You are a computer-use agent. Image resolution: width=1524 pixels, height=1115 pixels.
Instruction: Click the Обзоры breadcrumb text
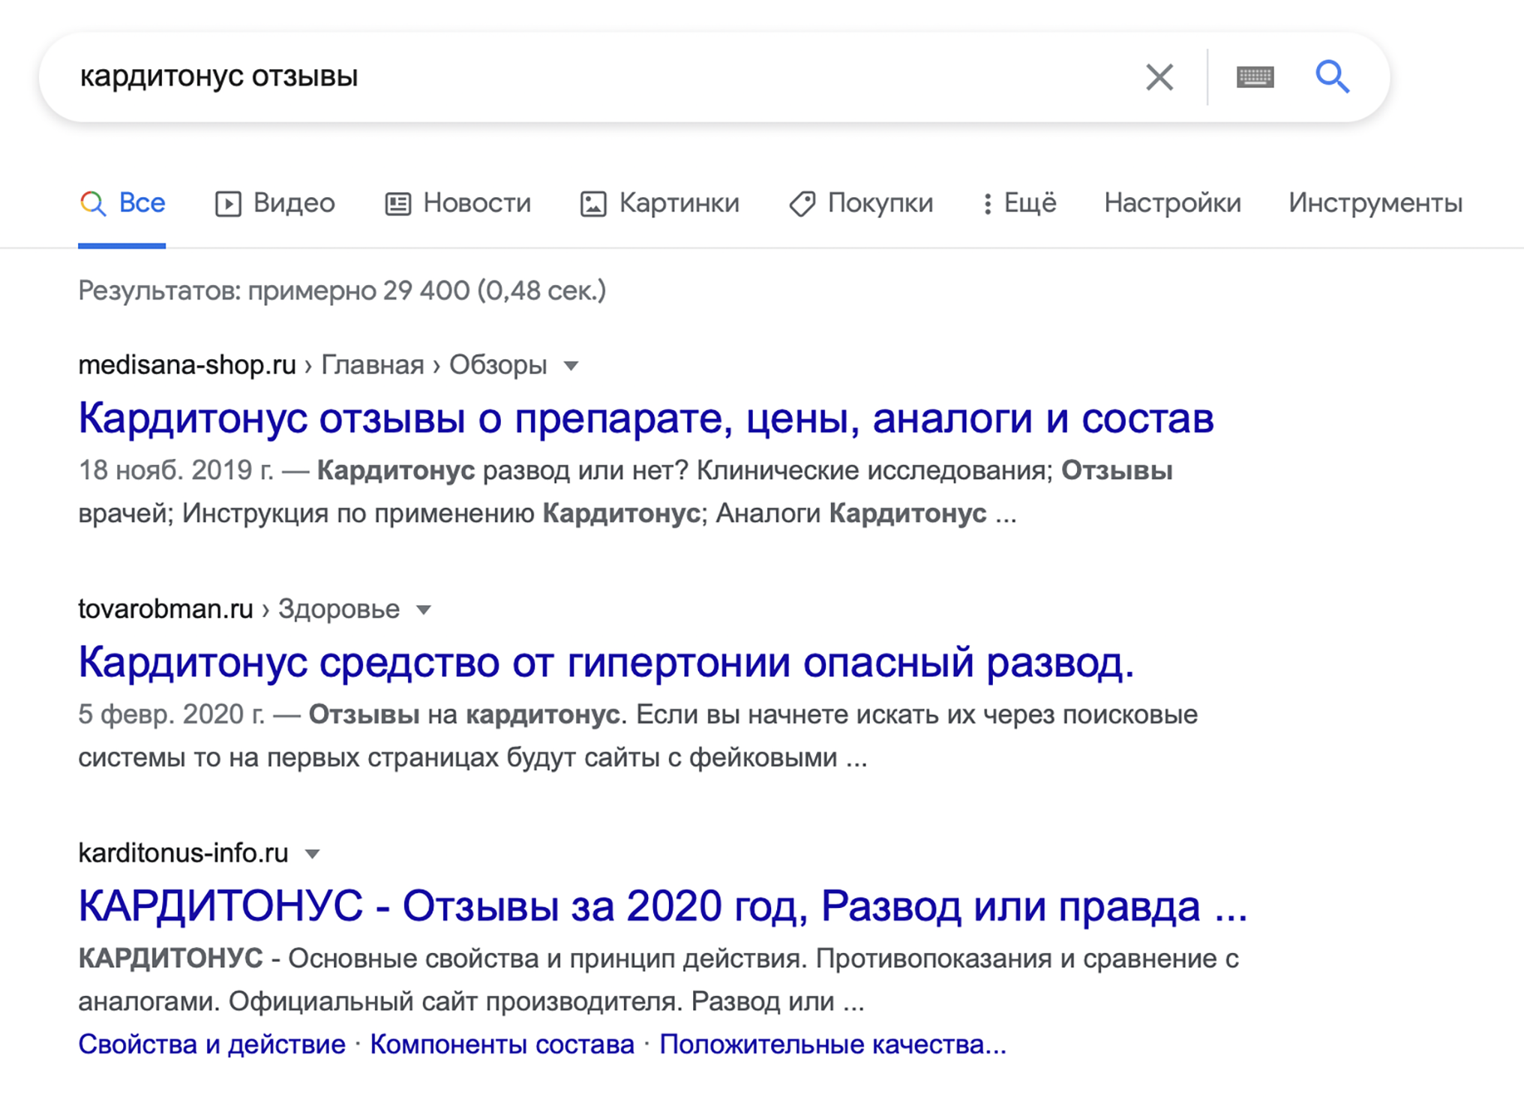click(498, 365)
